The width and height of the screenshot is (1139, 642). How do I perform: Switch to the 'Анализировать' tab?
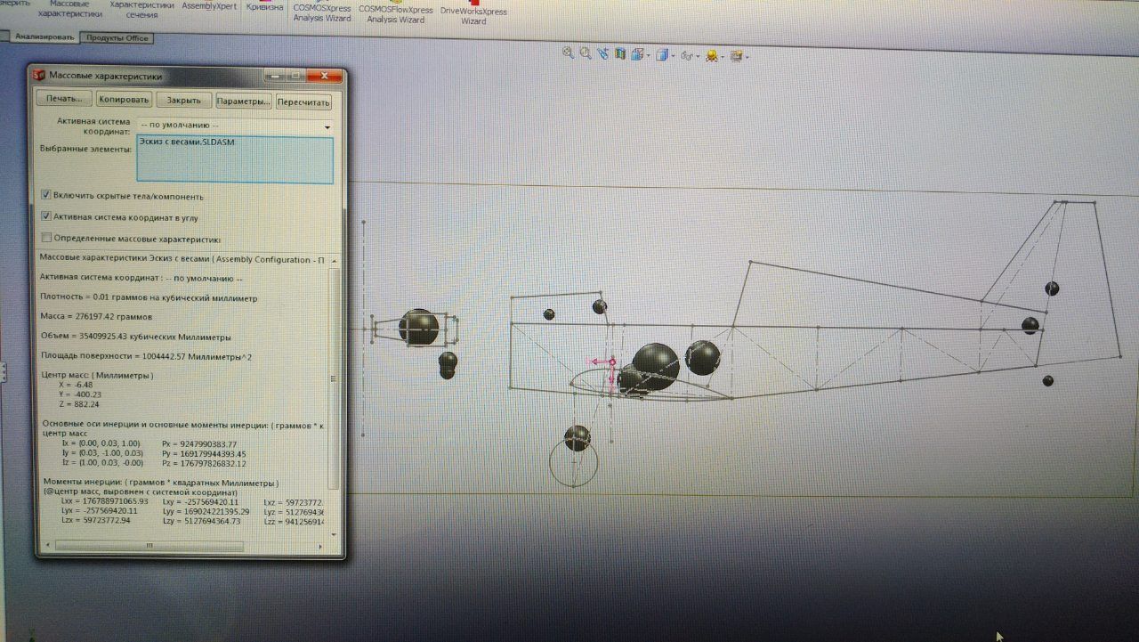44,37
